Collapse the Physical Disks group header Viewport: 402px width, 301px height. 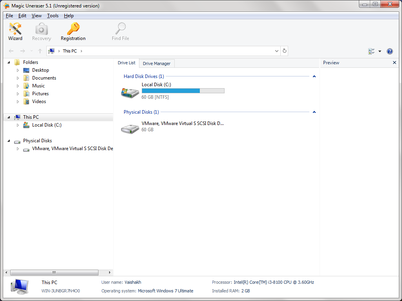coord(314,112)
